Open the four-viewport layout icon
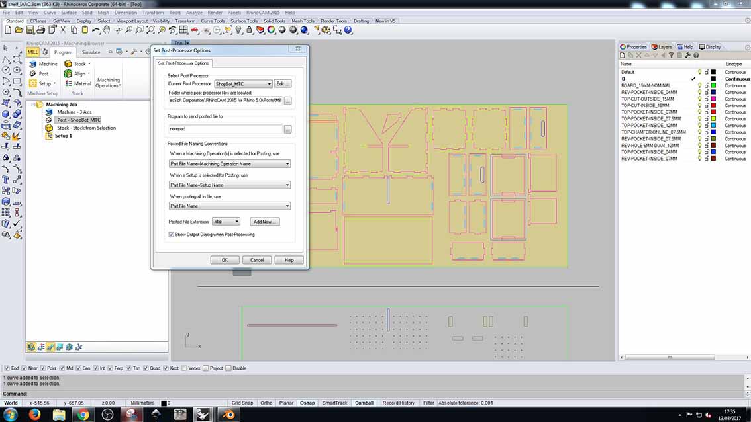Viewport: 751px width, 422px height. (183, 30)
